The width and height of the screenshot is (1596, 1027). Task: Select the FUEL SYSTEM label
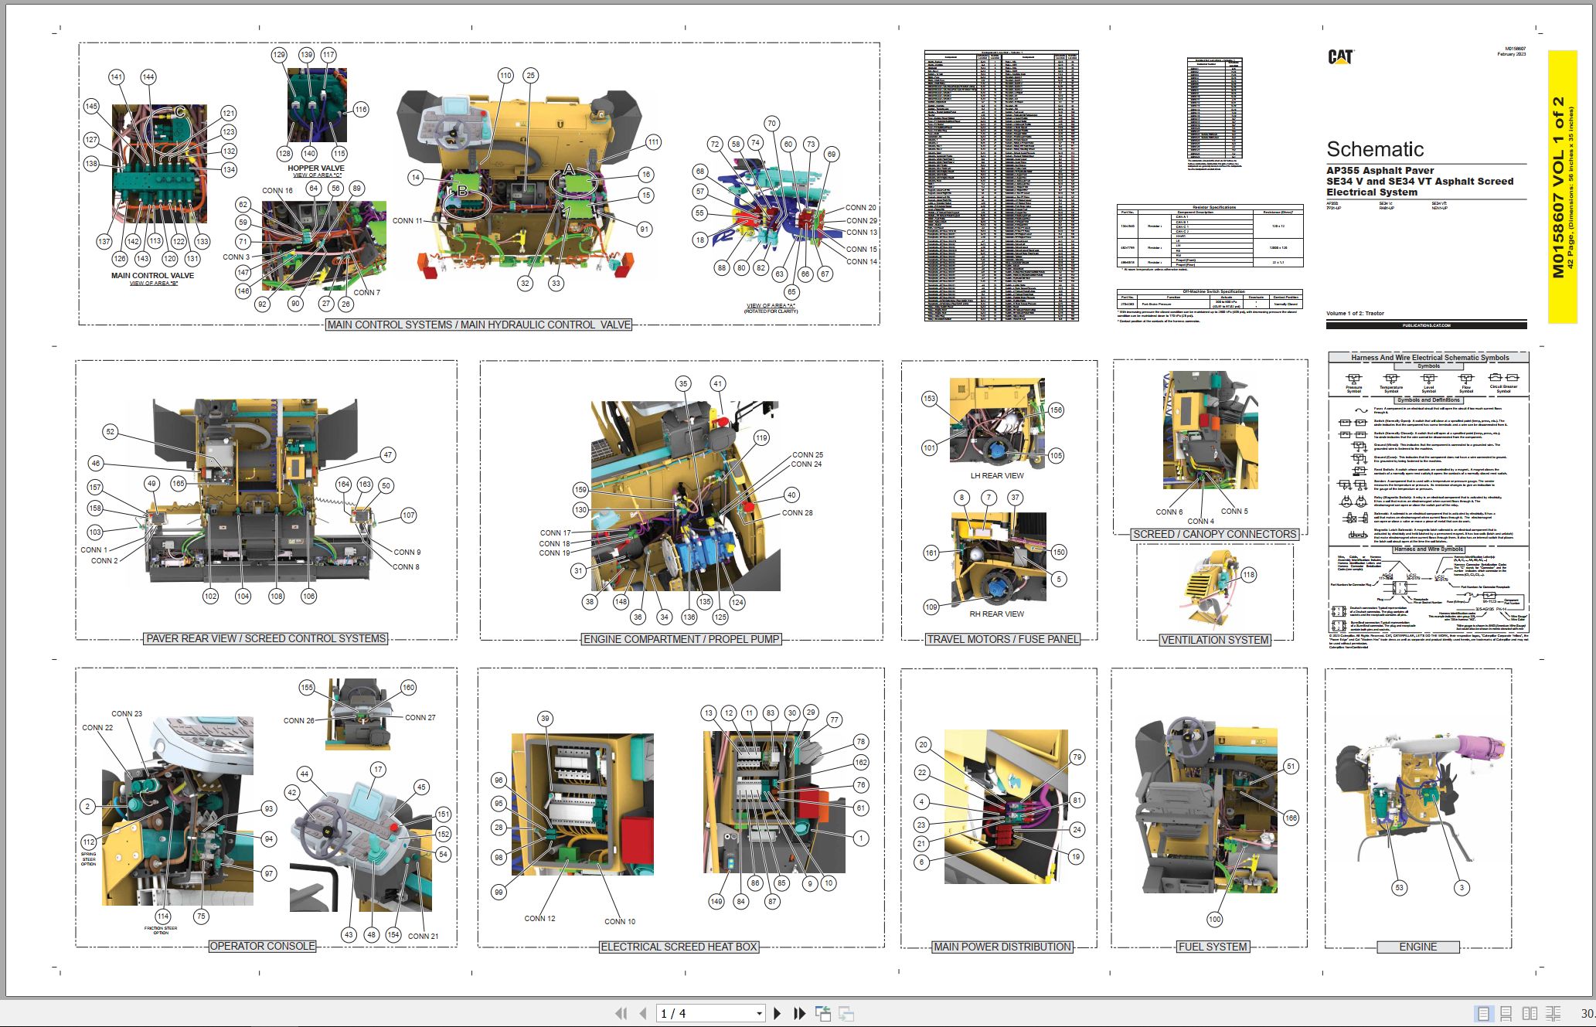click(1213, 947)
